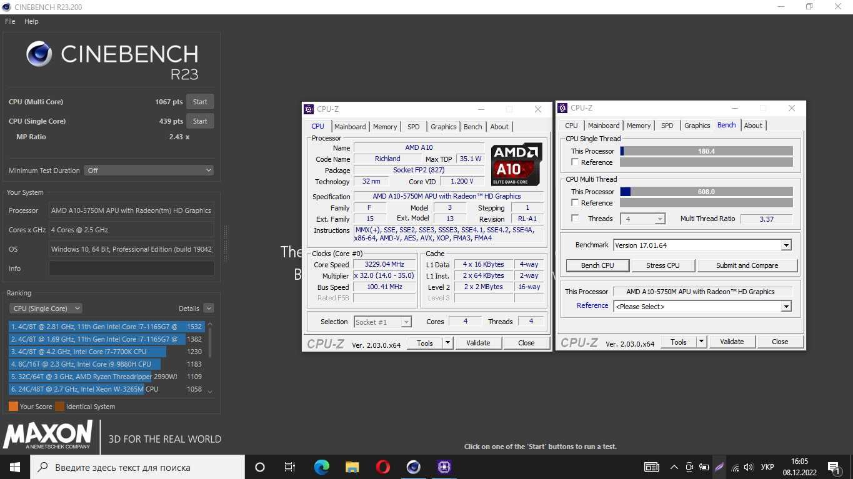Open Reference Please Select dropdown
The width and height of the screenshot is (853, 479).
click(x=702, y=307)
